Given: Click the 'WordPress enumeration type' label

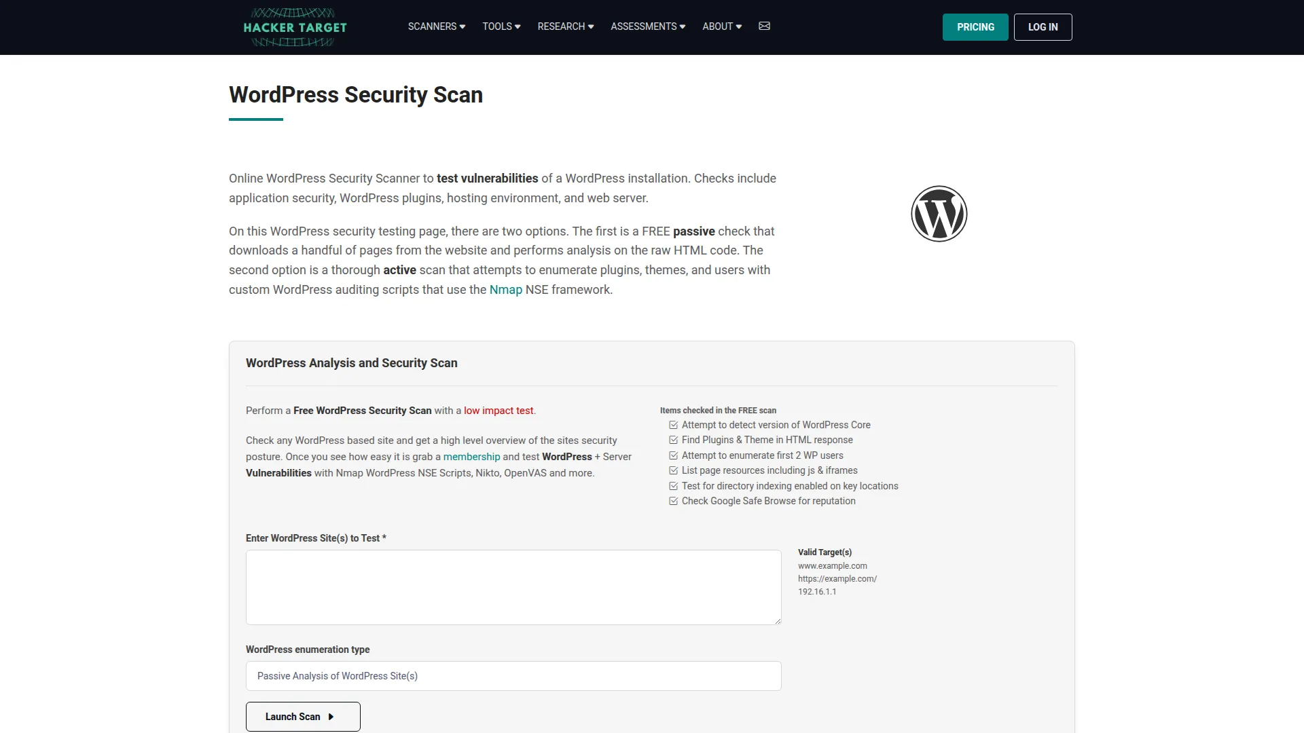Looking at the screenshot, I should tap(308, 650).
